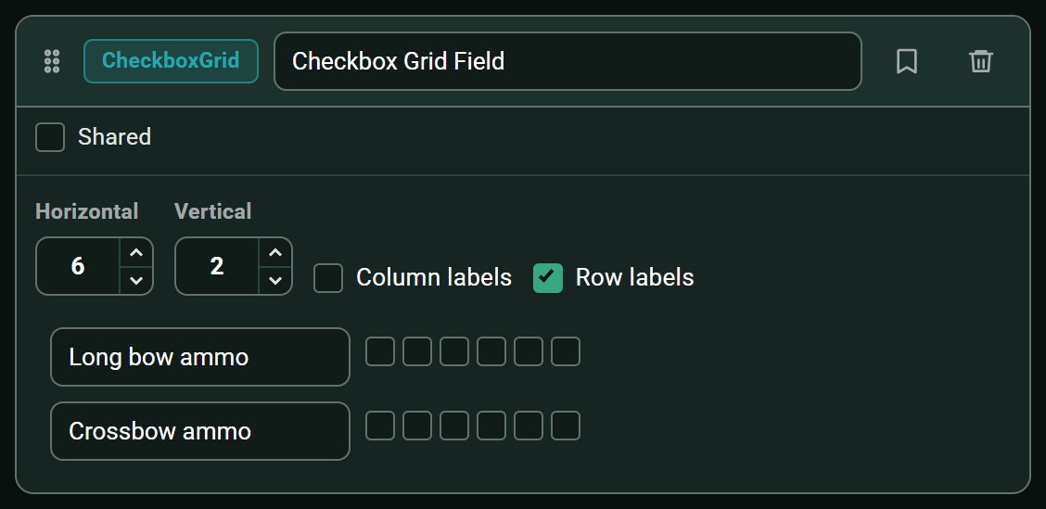Click the Horizontal label text
This screenshot has height=509, width=1046.
[x=87, y=211]
